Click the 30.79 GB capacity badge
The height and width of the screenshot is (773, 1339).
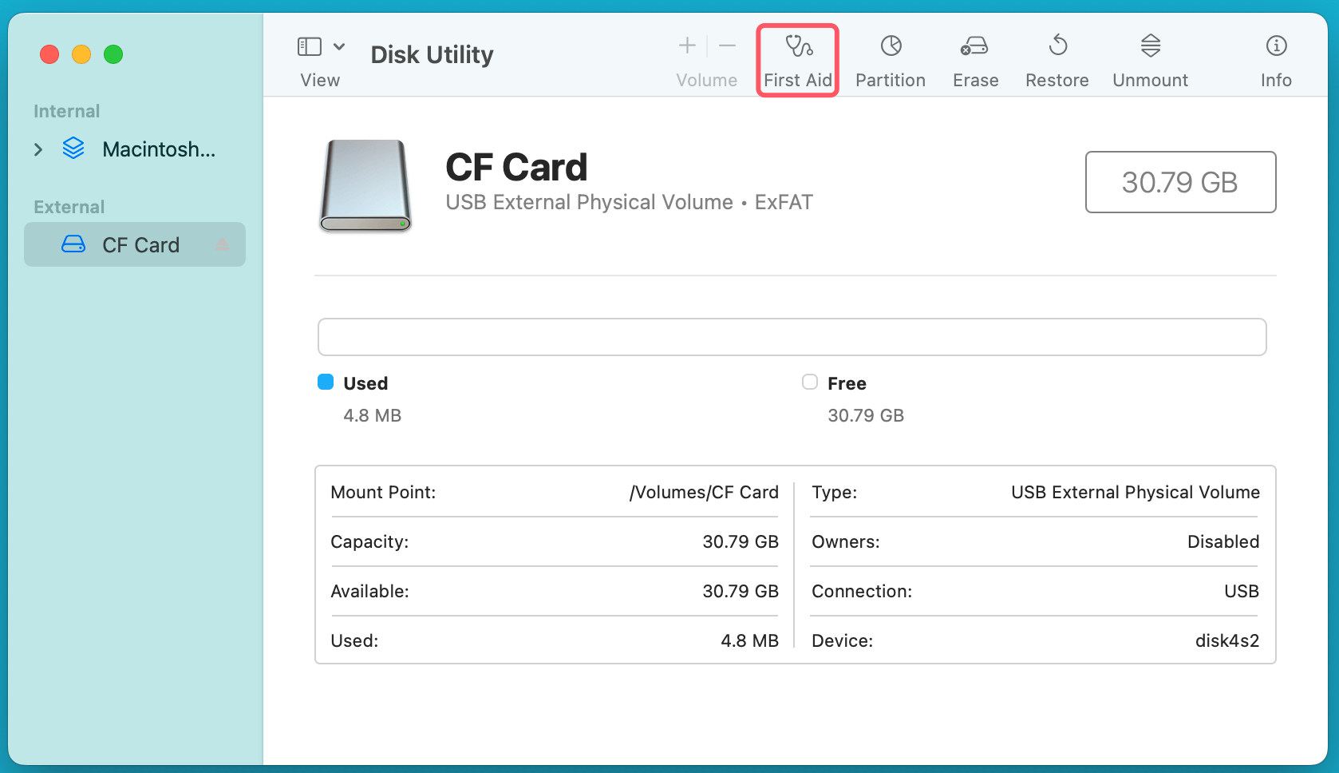[x=1179, y=182]
